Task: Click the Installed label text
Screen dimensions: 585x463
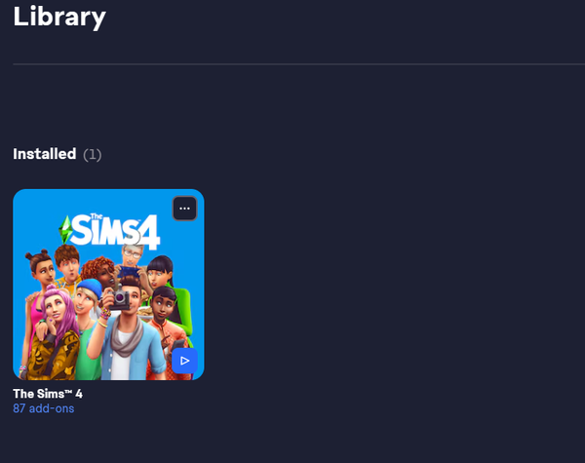Action: 45,154
